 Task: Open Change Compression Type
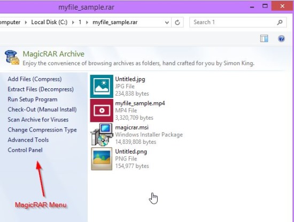[x=42, y=129]
